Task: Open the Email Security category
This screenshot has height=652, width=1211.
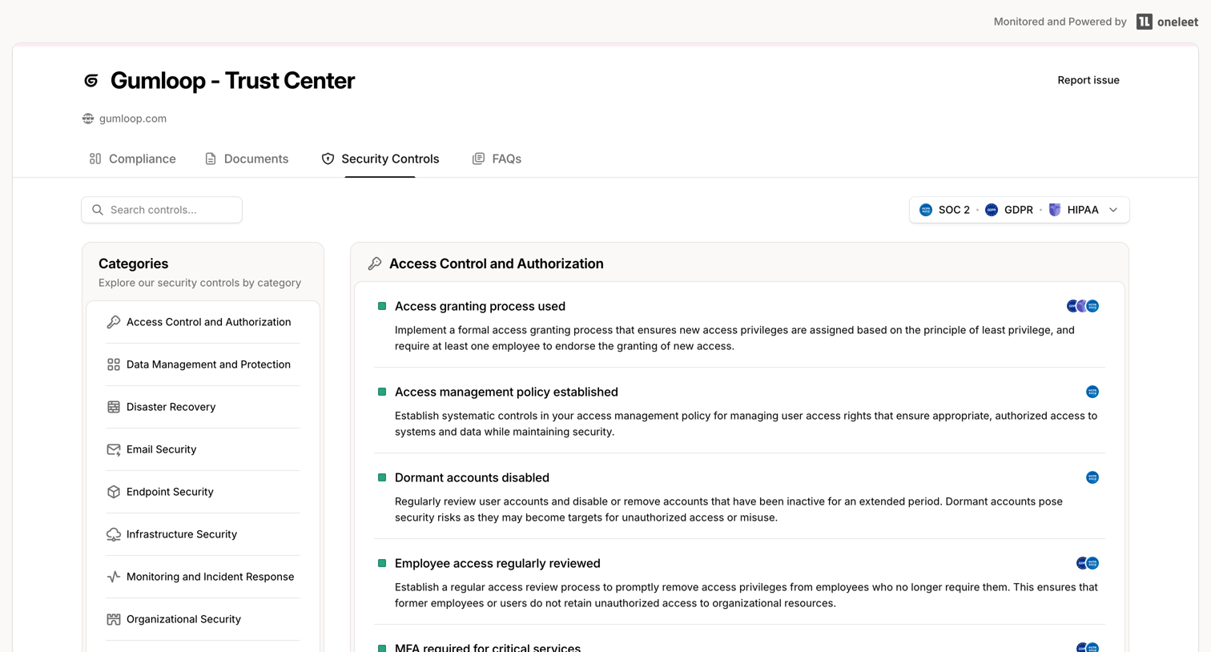Action: [x=203, y=449]
